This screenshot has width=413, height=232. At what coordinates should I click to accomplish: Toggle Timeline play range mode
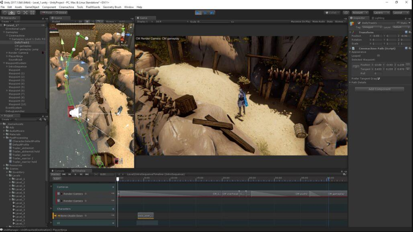(x=95, y=174)
